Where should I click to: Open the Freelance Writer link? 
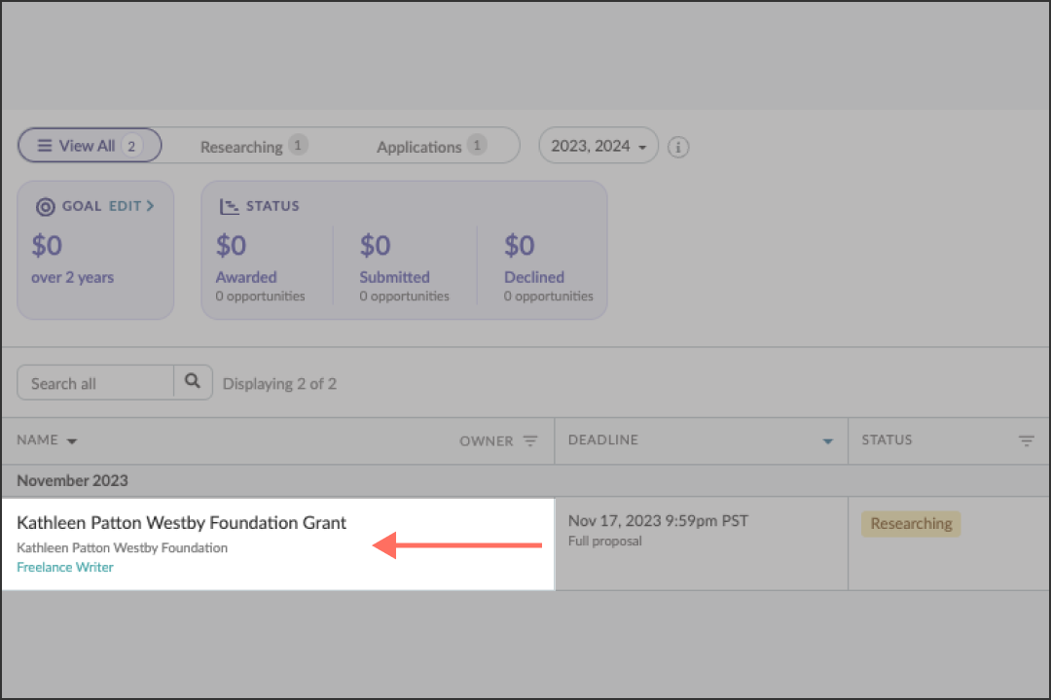pos(65,567)
